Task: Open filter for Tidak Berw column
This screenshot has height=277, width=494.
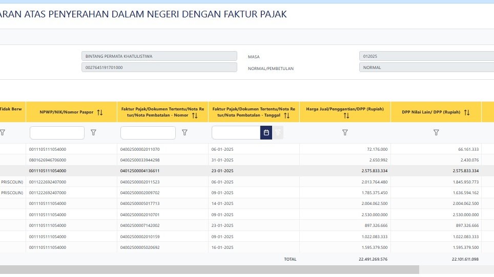Action: [3, 132]
